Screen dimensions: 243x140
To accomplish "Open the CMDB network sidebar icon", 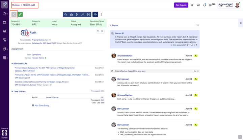I will (4, 31).
